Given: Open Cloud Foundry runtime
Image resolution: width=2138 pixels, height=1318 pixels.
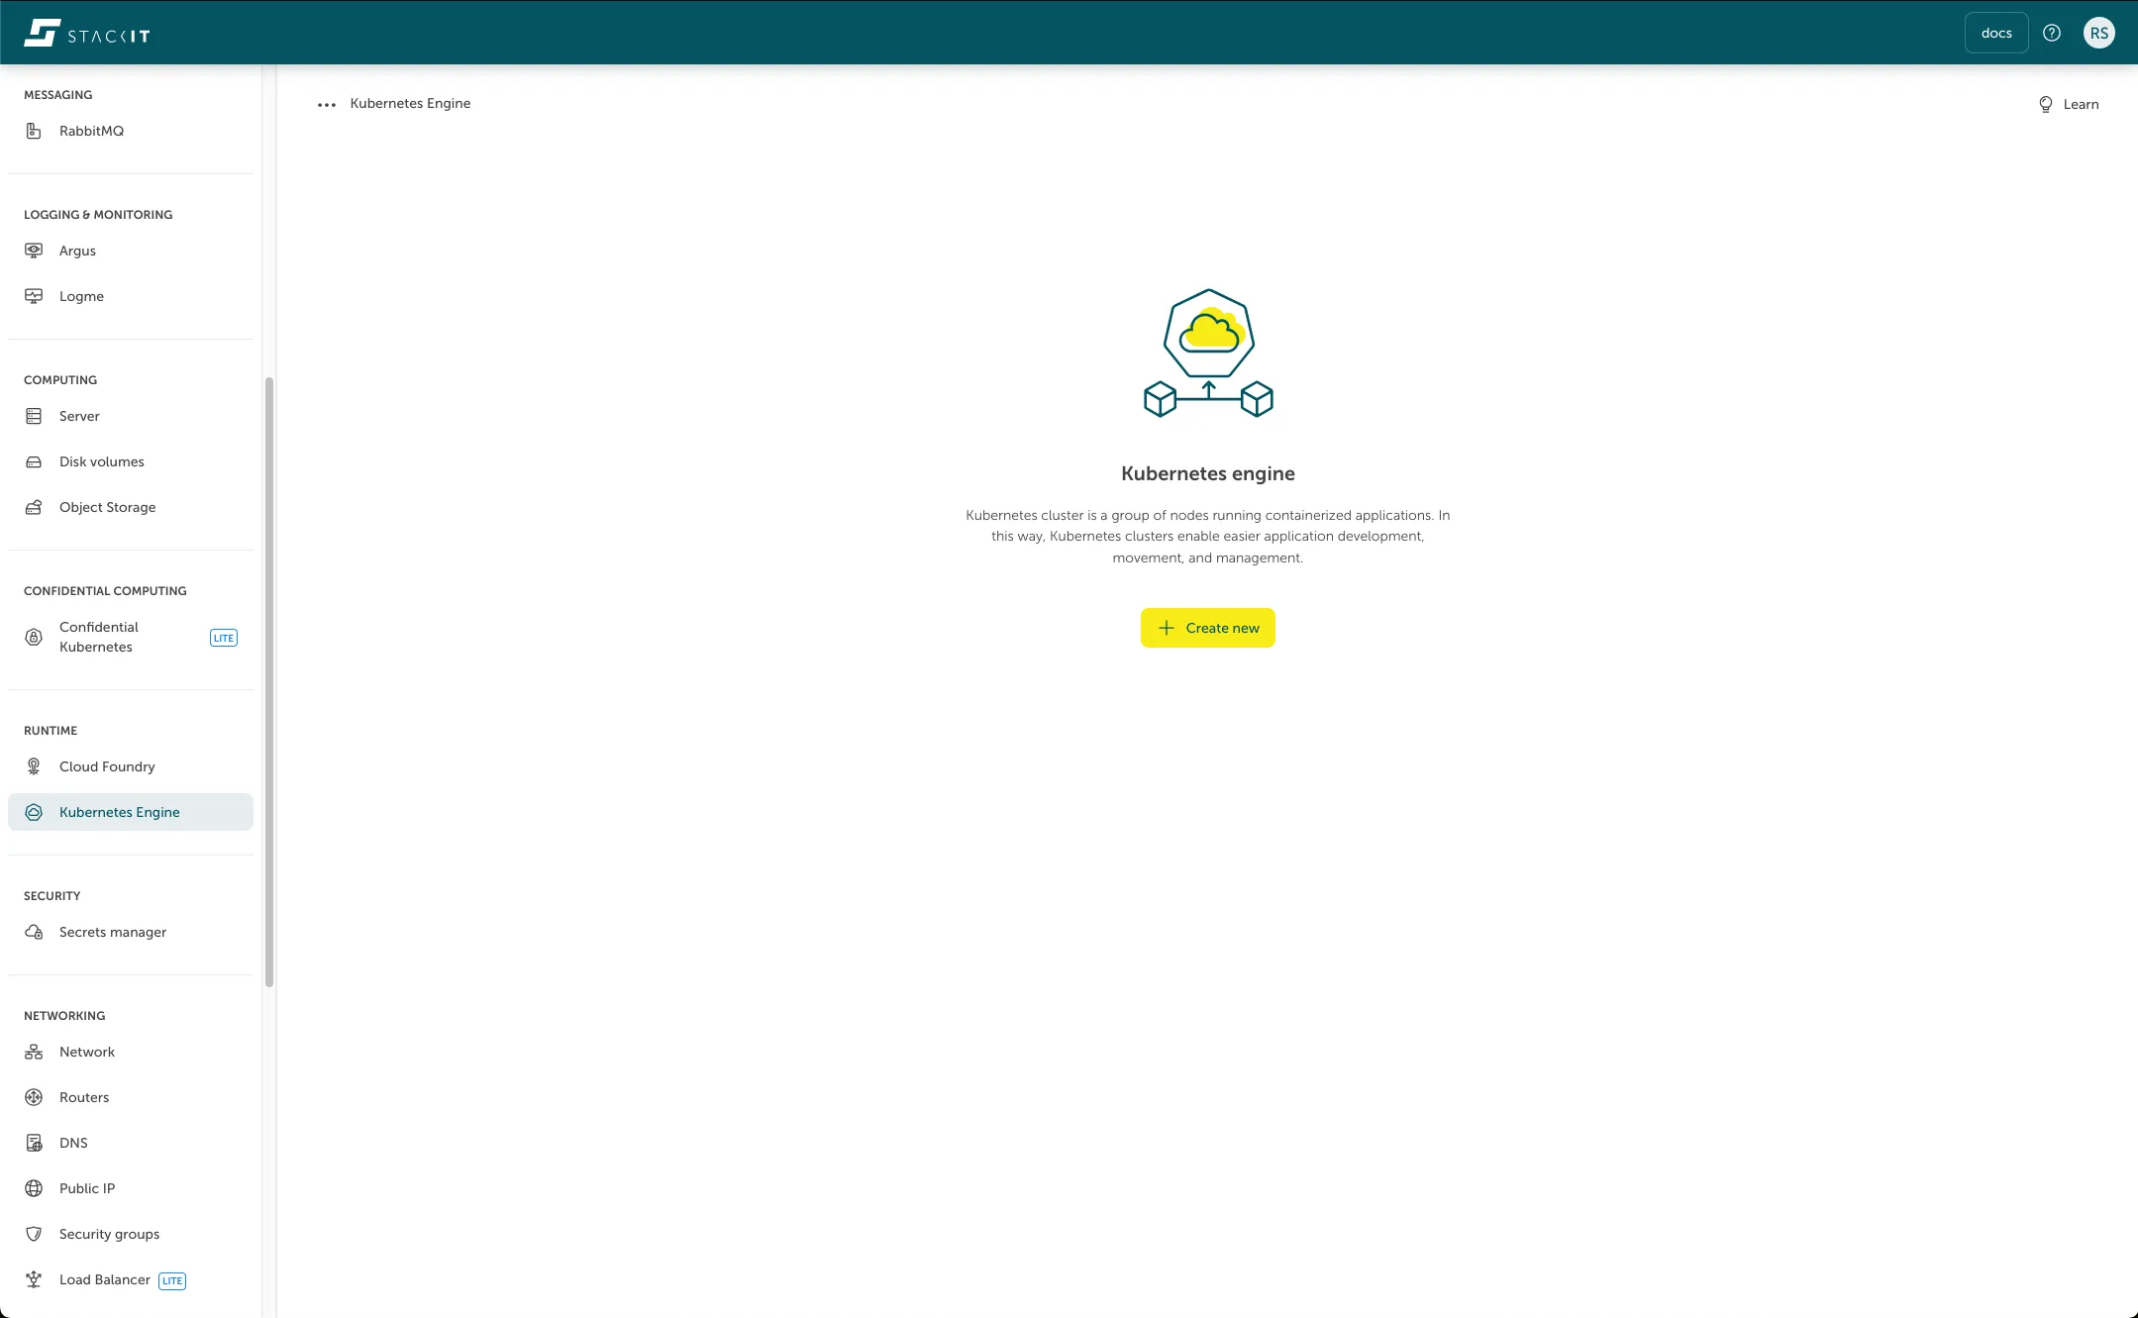Looking at the screenshot, I should coord(107,765).
